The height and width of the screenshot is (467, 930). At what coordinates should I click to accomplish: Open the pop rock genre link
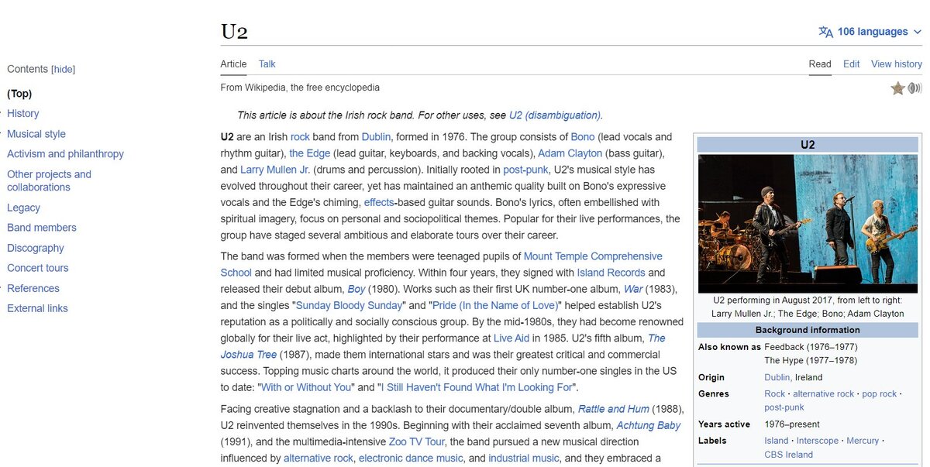click(x=880, y=394)
